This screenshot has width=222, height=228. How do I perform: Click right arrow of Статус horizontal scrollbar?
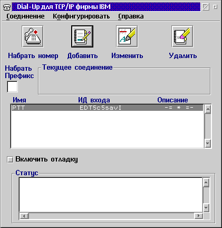pos(198,216)
